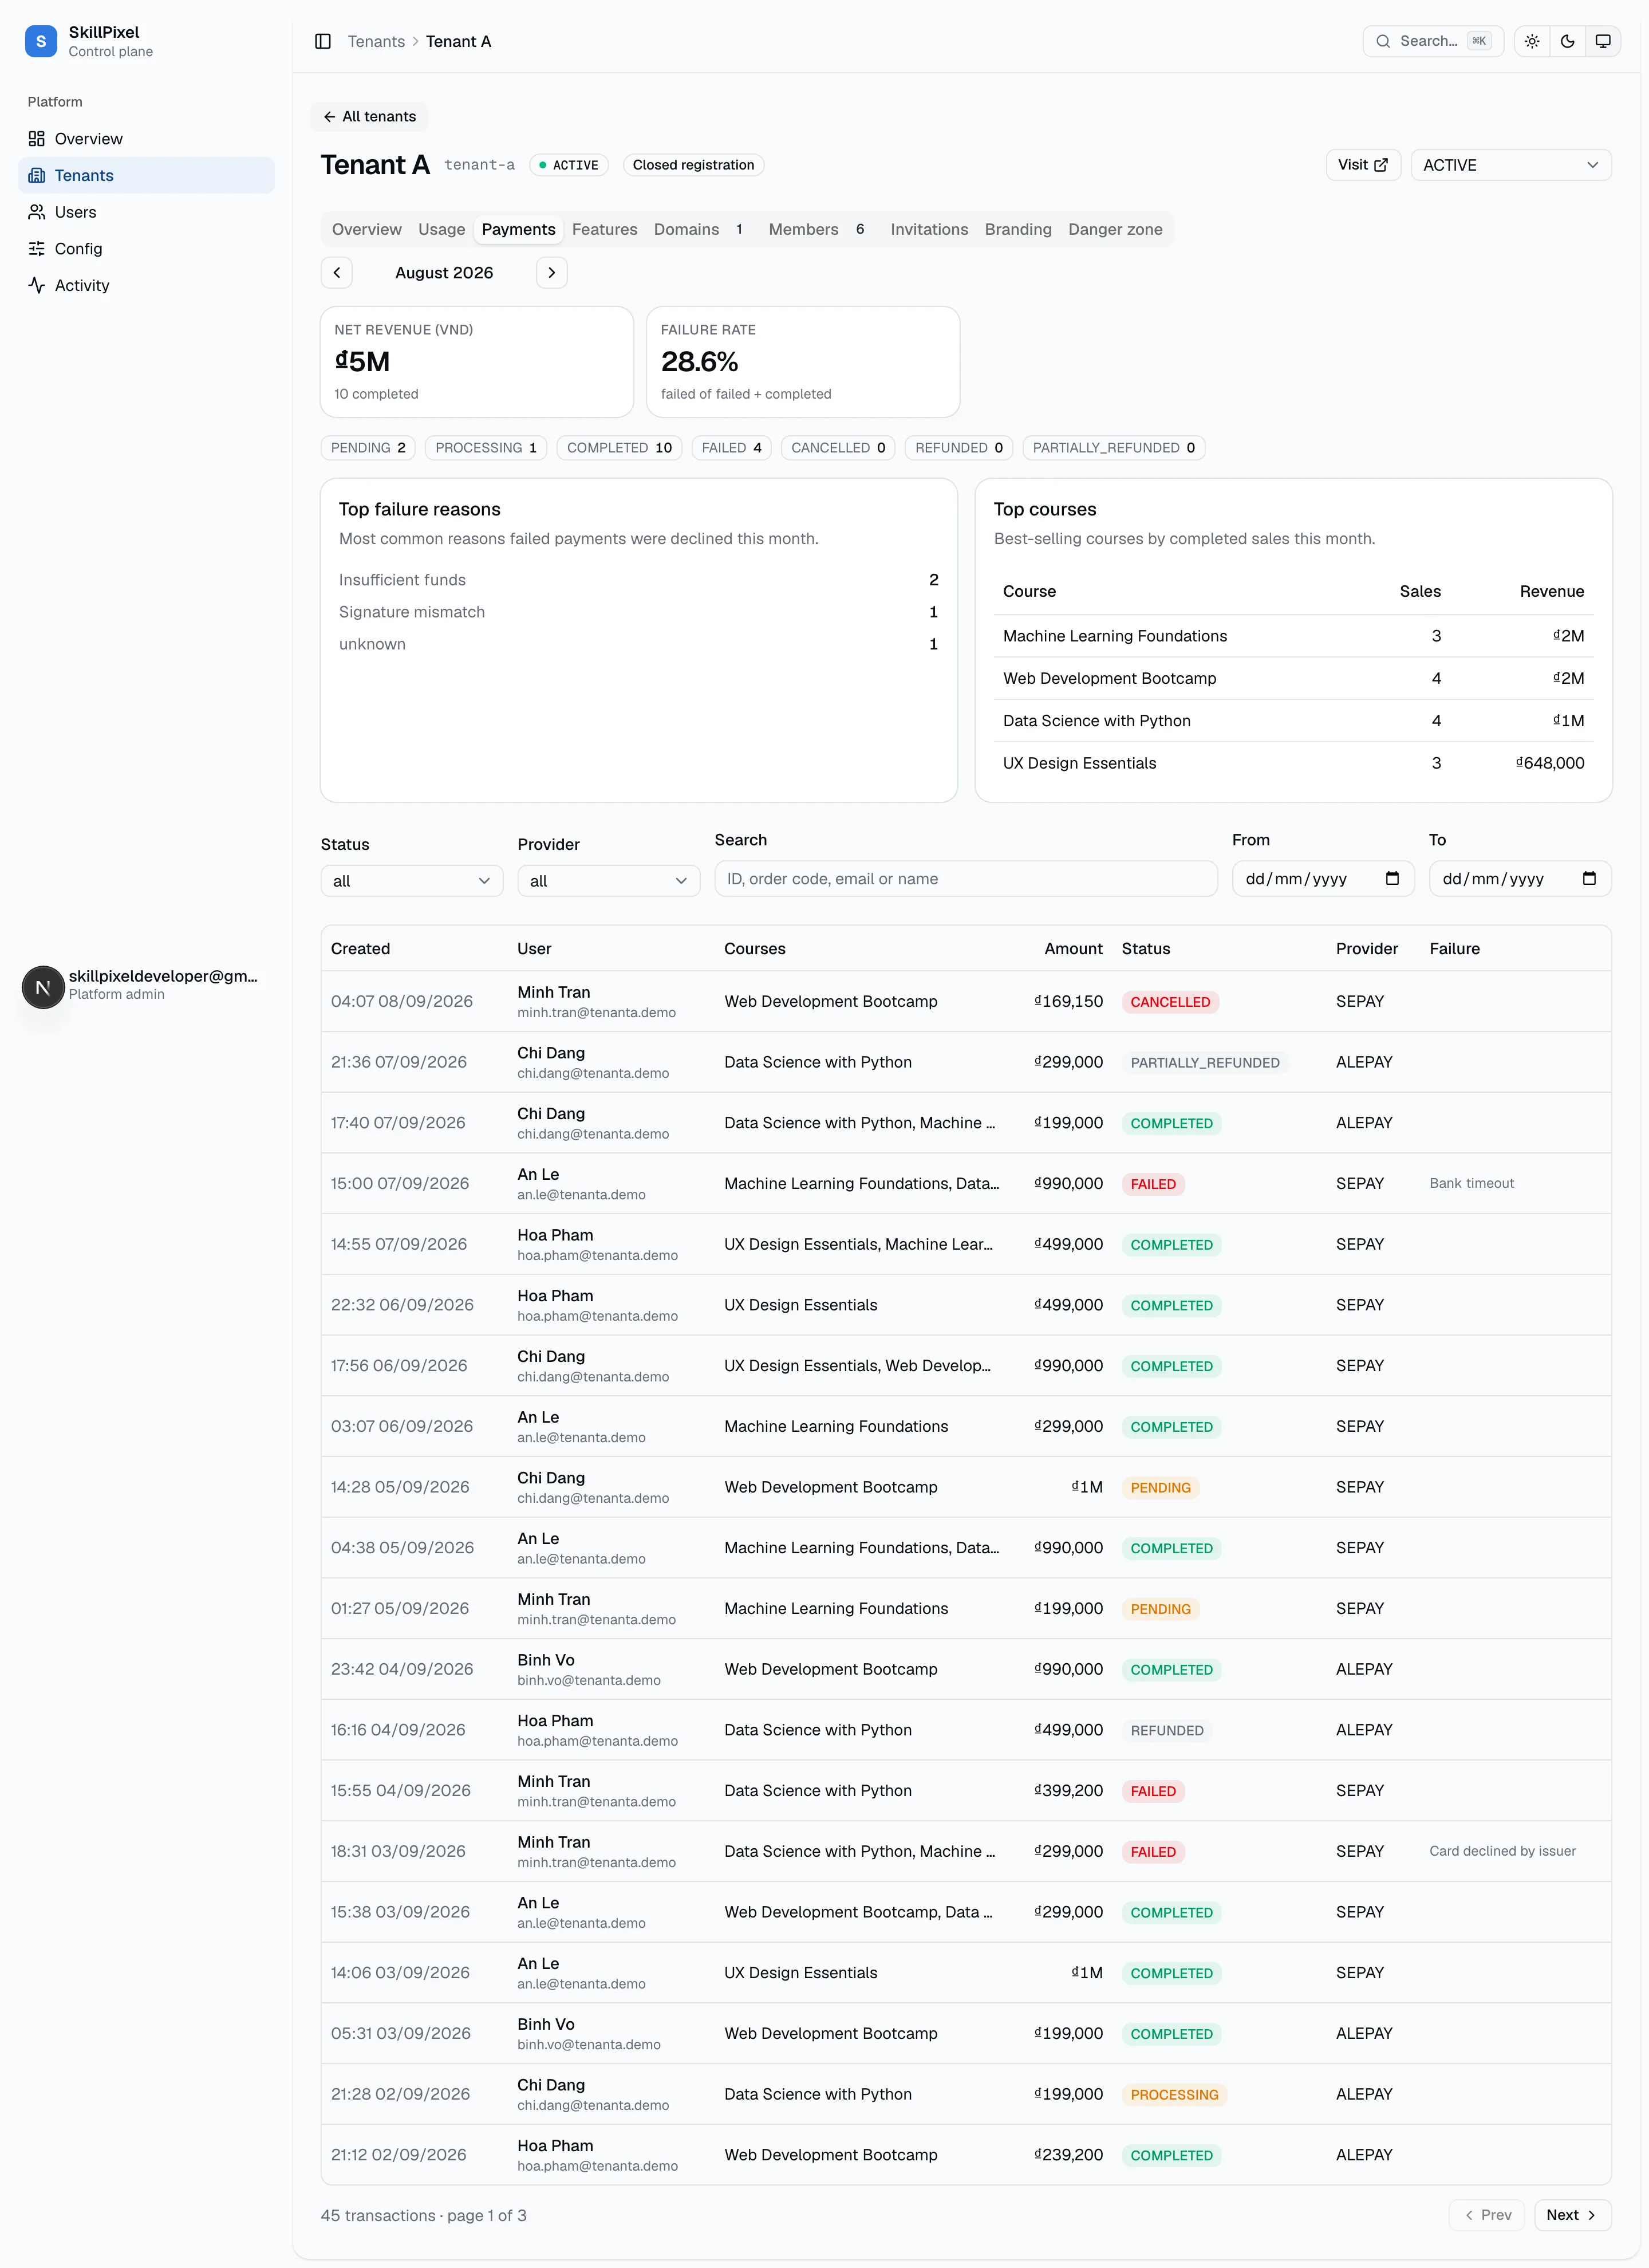Click the To date field

pyautogui.click(x=1519, y=879)
